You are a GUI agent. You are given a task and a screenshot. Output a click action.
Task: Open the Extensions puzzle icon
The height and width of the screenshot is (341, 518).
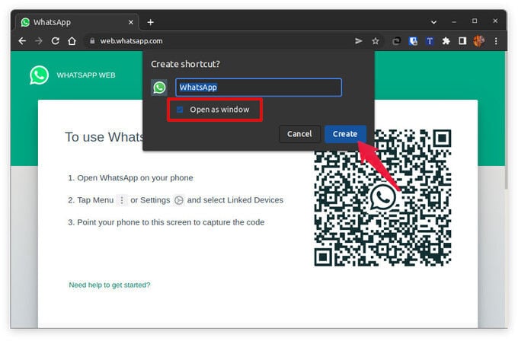tap(446, 41)
